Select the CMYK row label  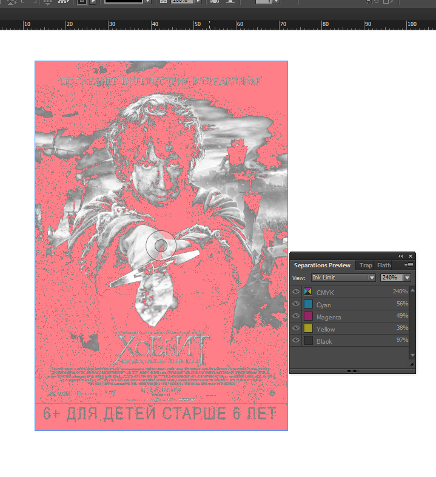(325, 293)
